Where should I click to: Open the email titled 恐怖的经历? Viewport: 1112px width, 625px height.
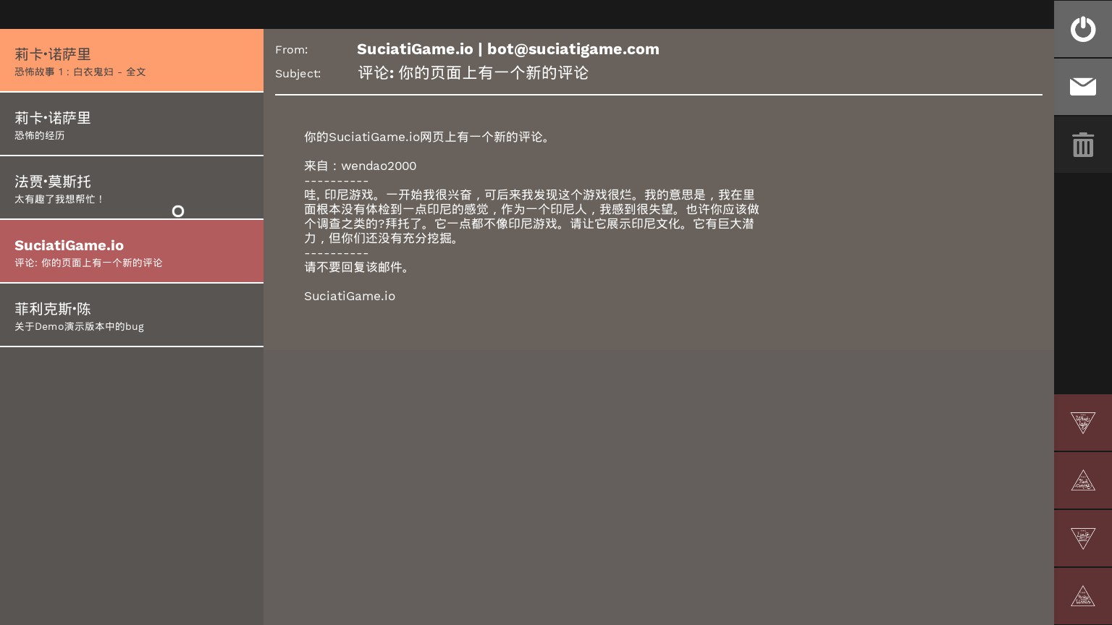coord(132,124)
